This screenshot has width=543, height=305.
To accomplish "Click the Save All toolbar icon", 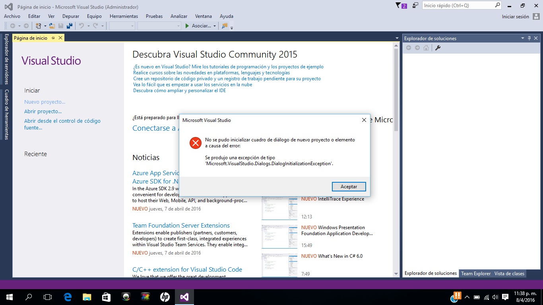I will 70,26.
